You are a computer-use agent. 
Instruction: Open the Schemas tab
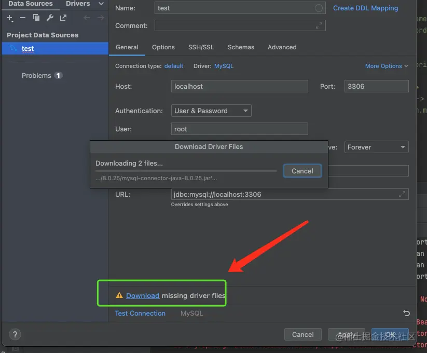pos(241,47)
